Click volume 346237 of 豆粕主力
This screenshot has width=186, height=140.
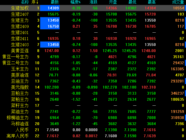(177, 93)
